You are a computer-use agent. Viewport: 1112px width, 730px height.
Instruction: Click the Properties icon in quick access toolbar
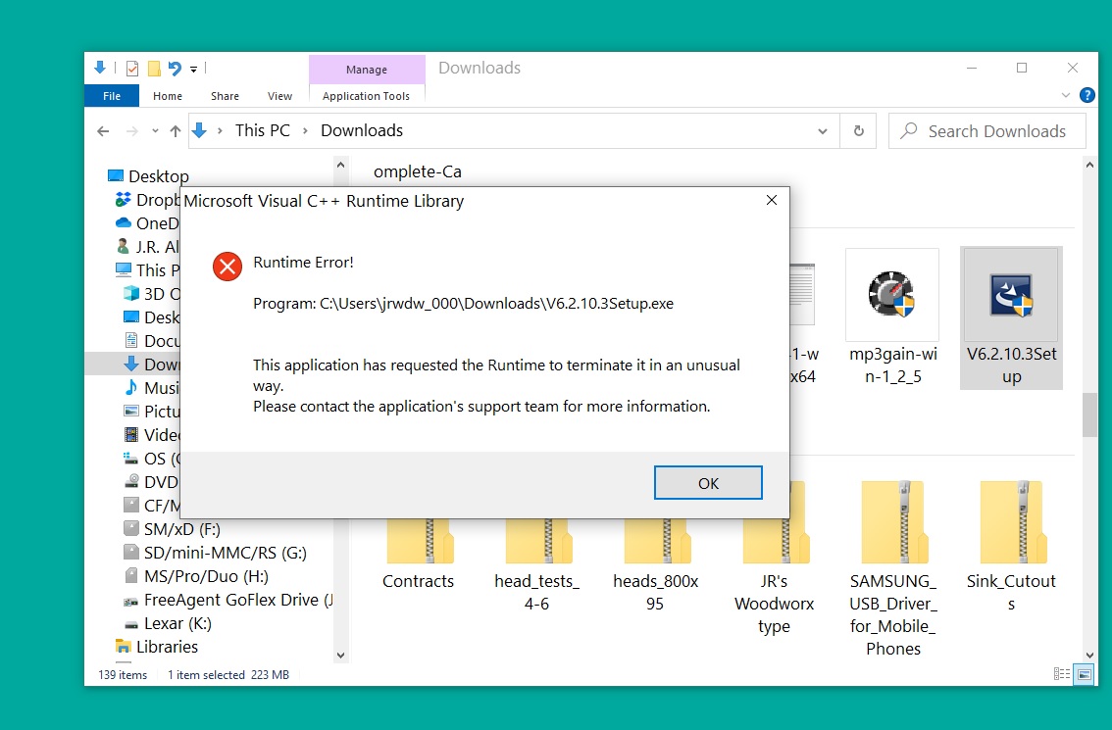pos(132,69)
